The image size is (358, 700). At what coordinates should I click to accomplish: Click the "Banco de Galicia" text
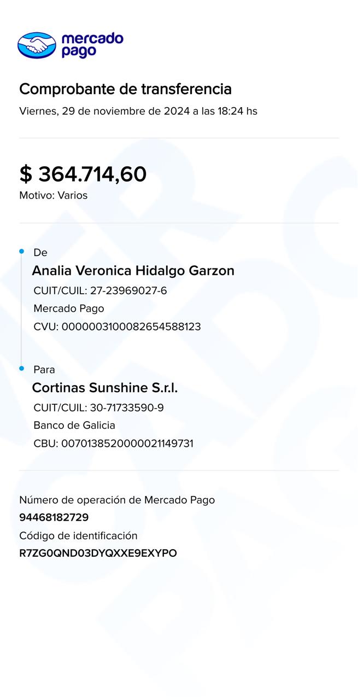pos(74,425)
